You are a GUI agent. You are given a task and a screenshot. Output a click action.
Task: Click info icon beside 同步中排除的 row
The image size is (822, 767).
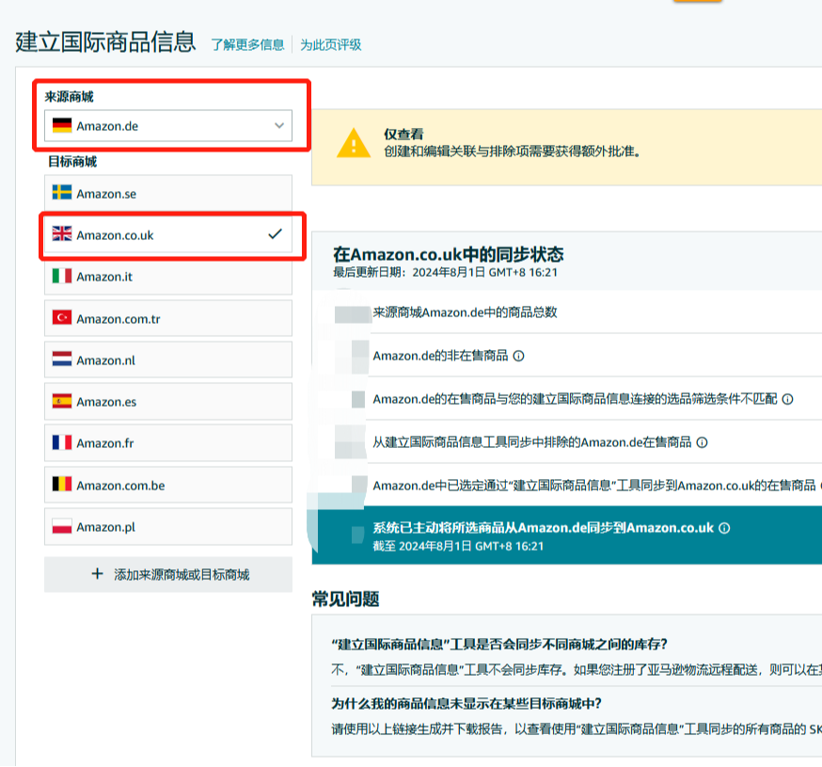click(x=702, y=442)
